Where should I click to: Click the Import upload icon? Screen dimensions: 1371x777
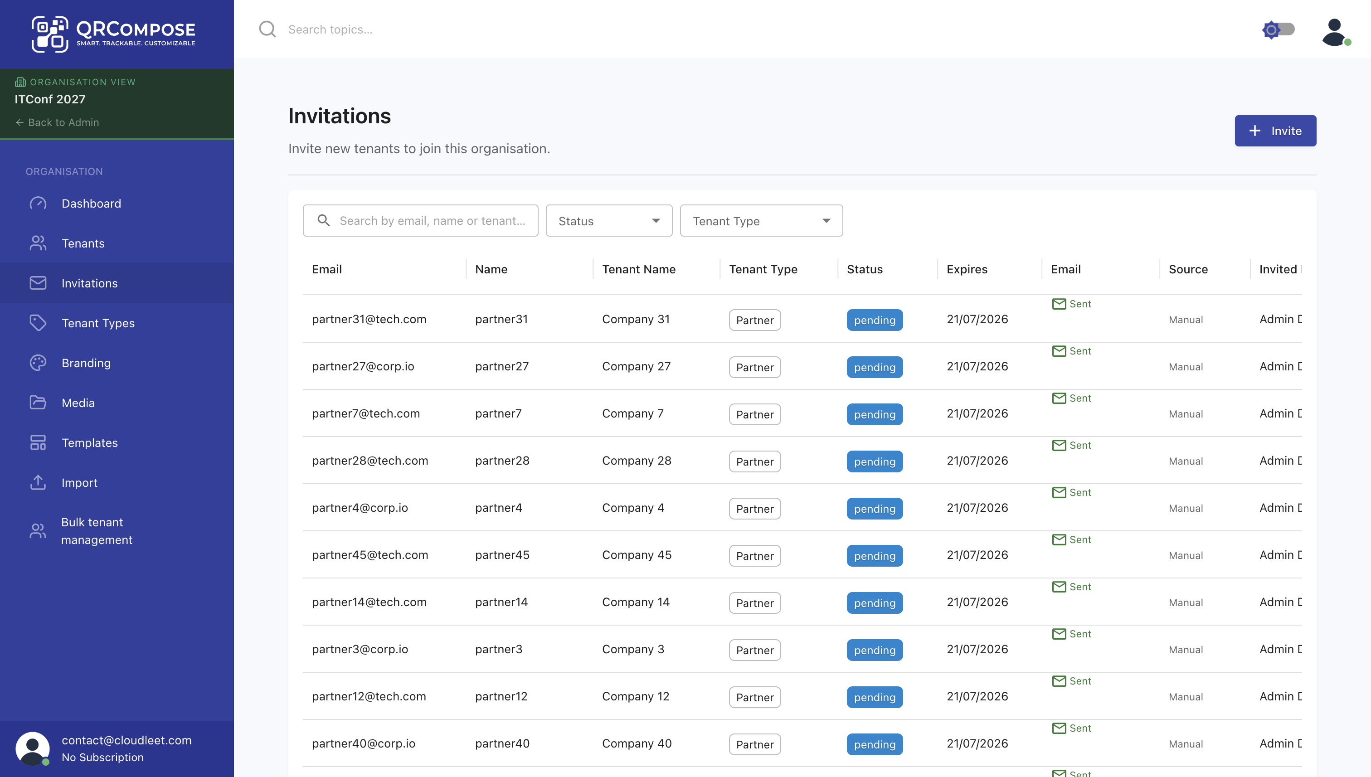pyautogui.click(x=38, y=482)
